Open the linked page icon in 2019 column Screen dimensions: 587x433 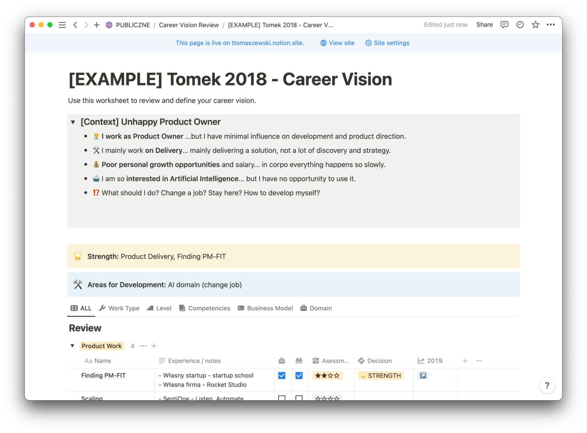(x=423, y=375)
